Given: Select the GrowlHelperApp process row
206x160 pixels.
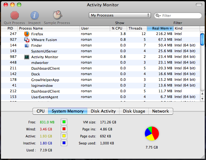Looking at the screenshot, I should tap(101, 80).
